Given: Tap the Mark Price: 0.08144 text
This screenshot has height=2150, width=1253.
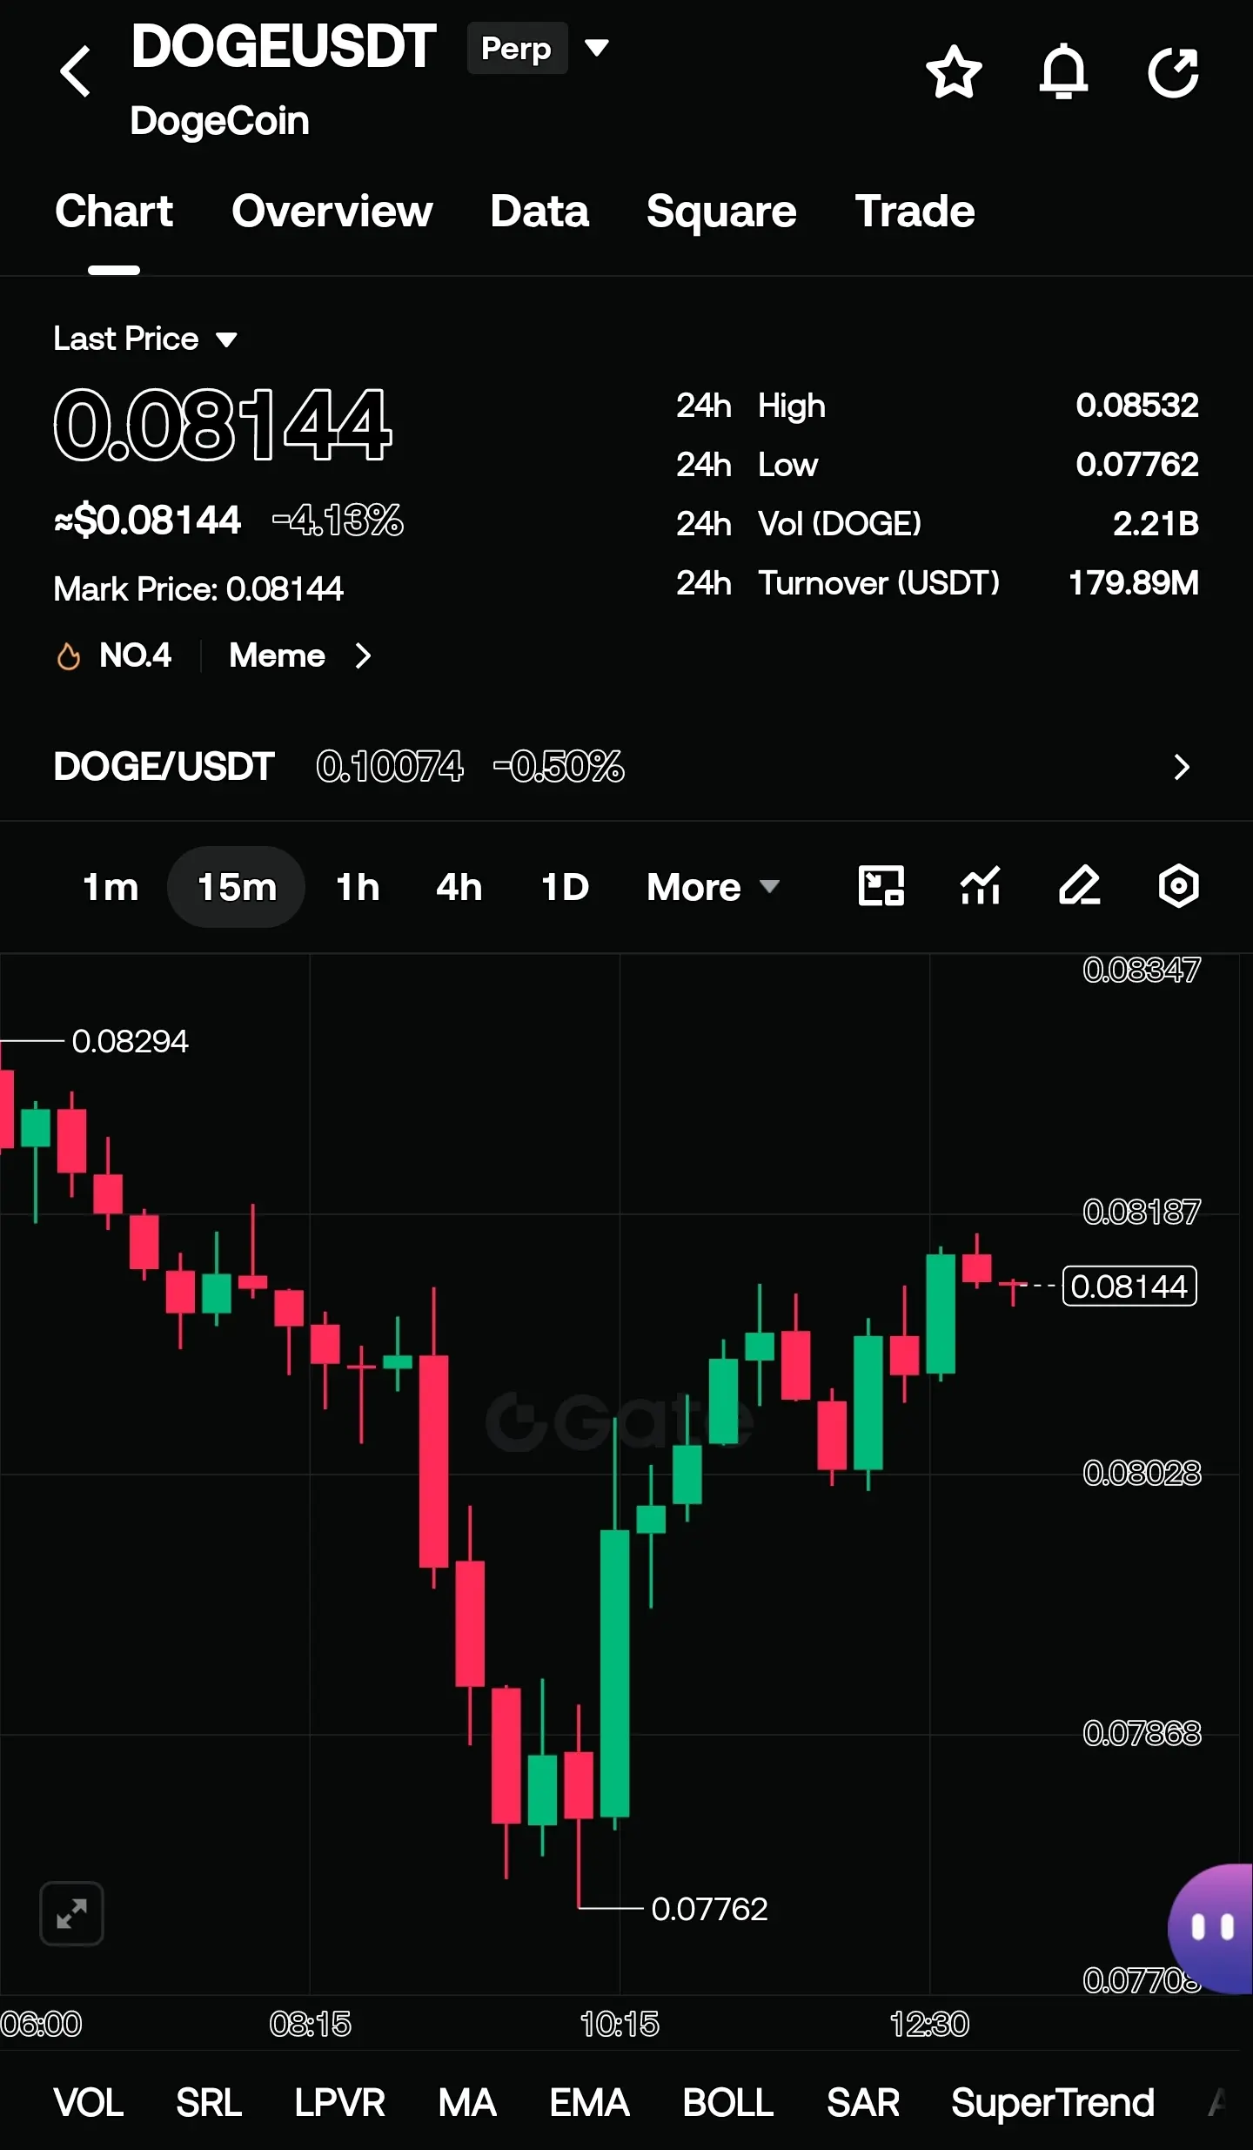Looking at the screenshot, I should point(198,589).
